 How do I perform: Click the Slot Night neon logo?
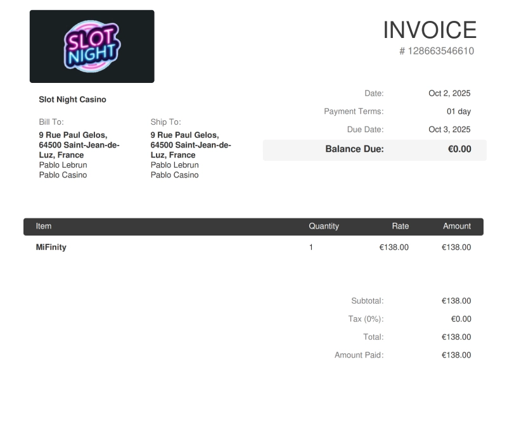92,47
